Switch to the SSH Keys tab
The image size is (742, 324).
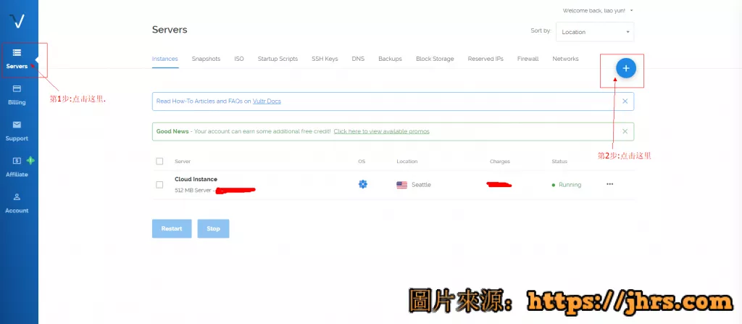[325, 59]
